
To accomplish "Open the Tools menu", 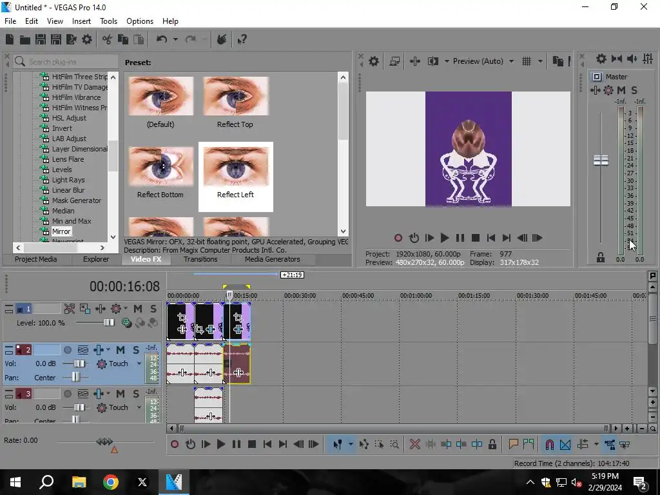I will (108, 21).
